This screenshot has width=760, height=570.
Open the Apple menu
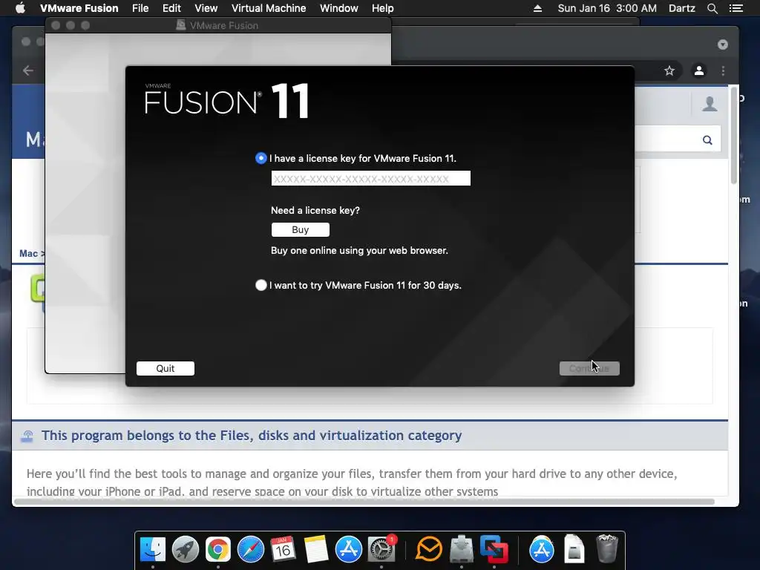tap(20, 8)
